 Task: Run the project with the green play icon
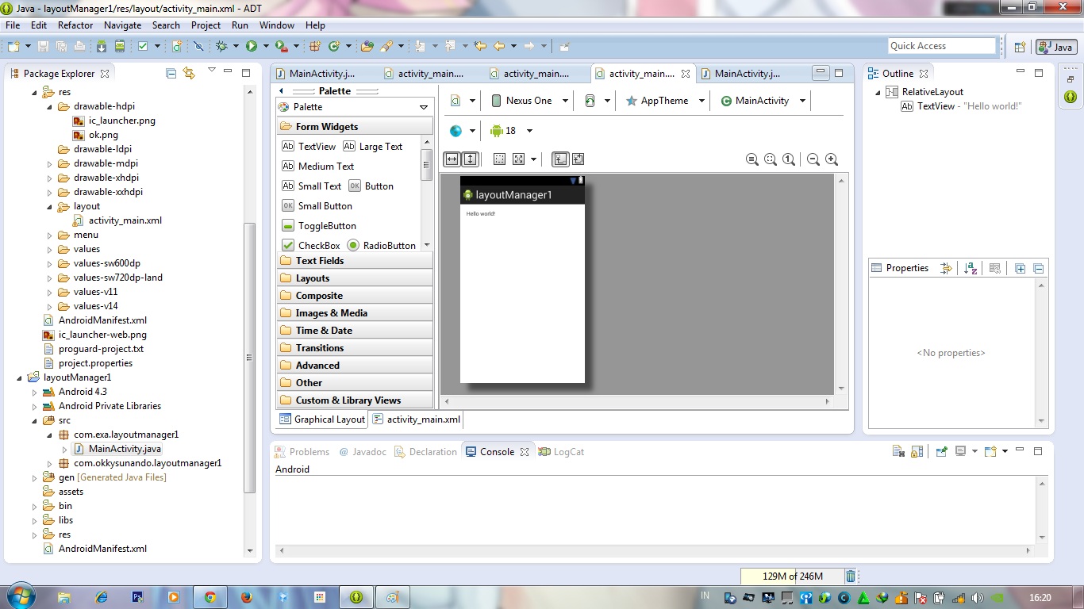[x=252, y=46]
